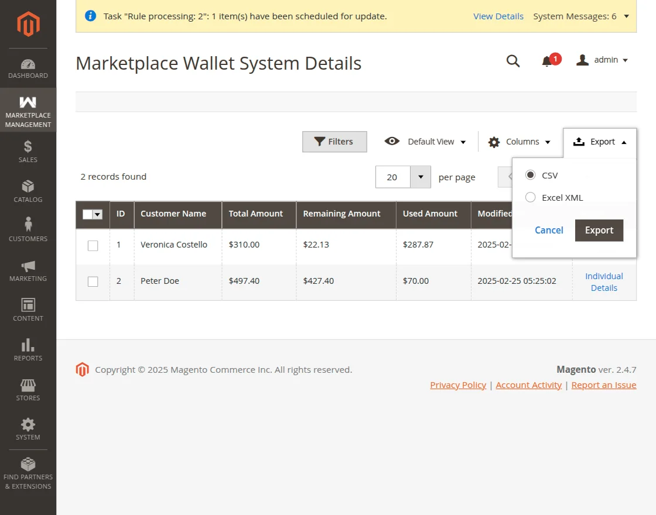Switch to Marketplace Management section
Screen dimensions: 656x515
point(28,111)
